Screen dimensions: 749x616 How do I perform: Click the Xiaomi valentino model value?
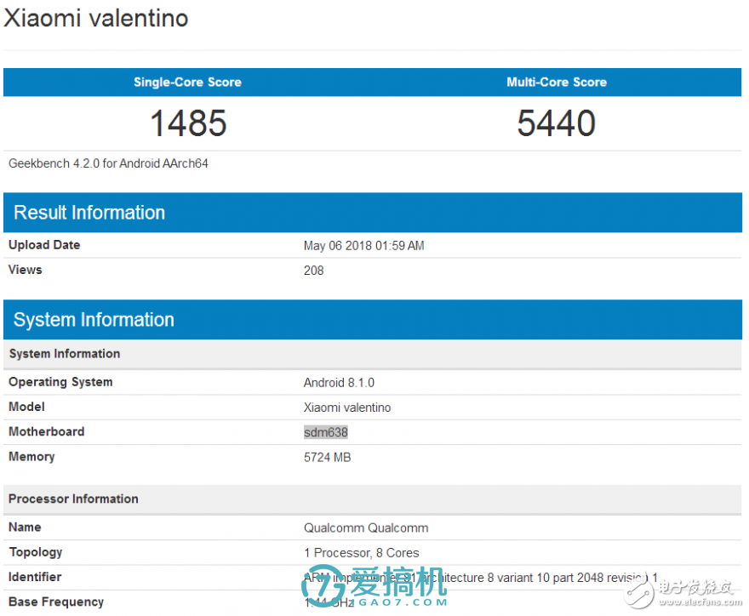tap(347, 408)
